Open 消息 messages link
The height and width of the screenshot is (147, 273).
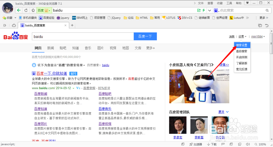(232, 37)
